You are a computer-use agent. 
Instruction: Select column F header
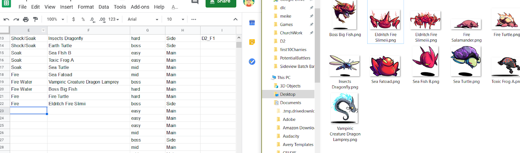(89, 30)
